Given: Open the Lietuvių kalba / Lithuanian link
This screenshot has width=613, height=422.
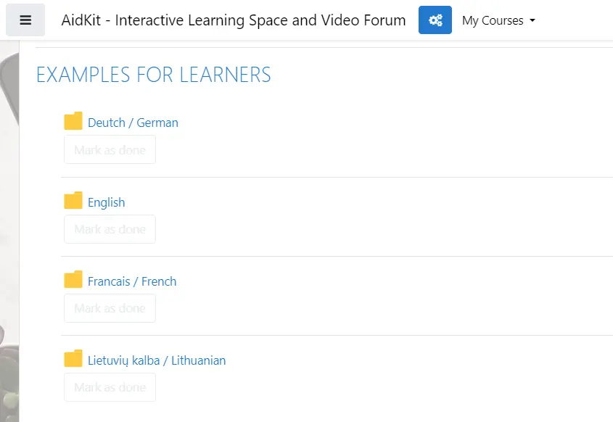Looking at the screenshot, I should pos(157,360).
